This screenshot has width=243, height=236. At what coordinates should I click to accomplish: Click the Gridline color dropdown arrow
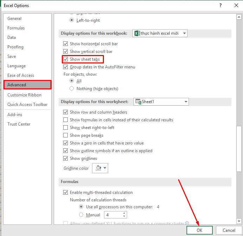point(105,168)
